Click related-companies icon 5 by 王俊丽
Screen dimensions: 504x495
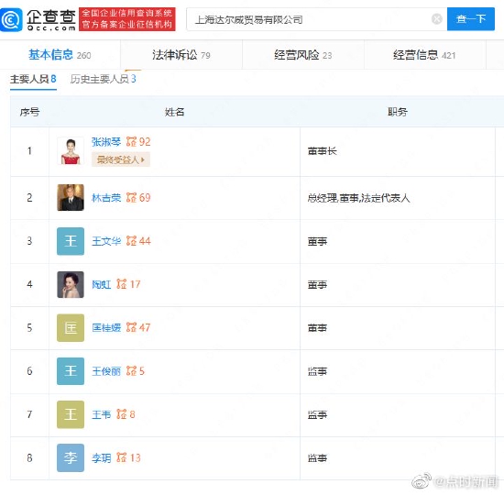click(136, 371)
